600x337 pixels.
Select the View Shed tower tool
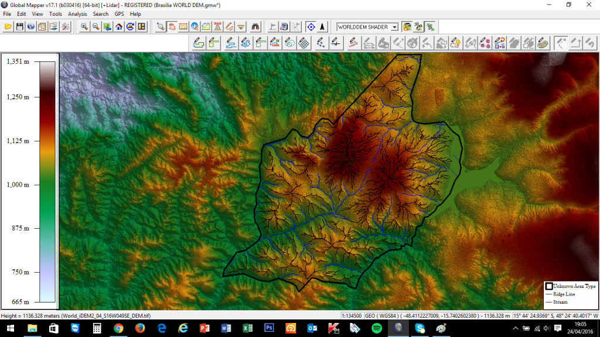(217, 26)
